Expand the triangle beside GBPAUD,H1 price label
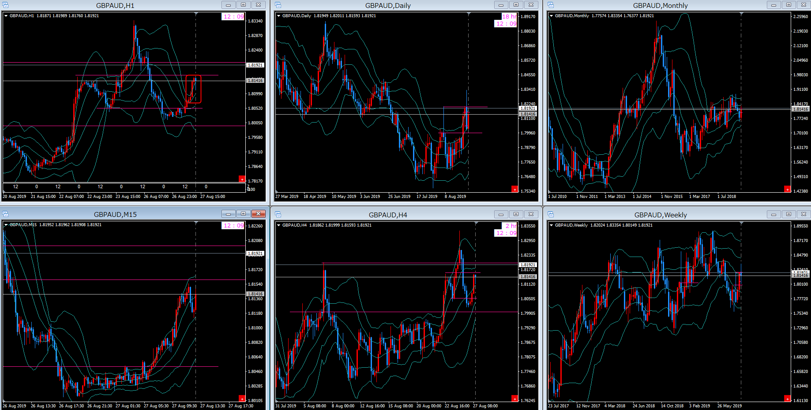Image resolution: width=811 pixels, height=410 pixels. coord(6,16)
